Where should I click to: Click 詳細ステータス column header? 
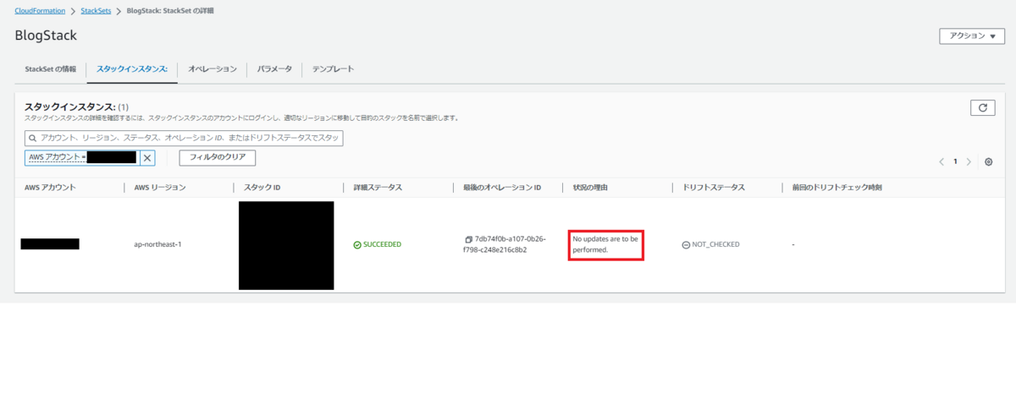click(x=378, y=187)
